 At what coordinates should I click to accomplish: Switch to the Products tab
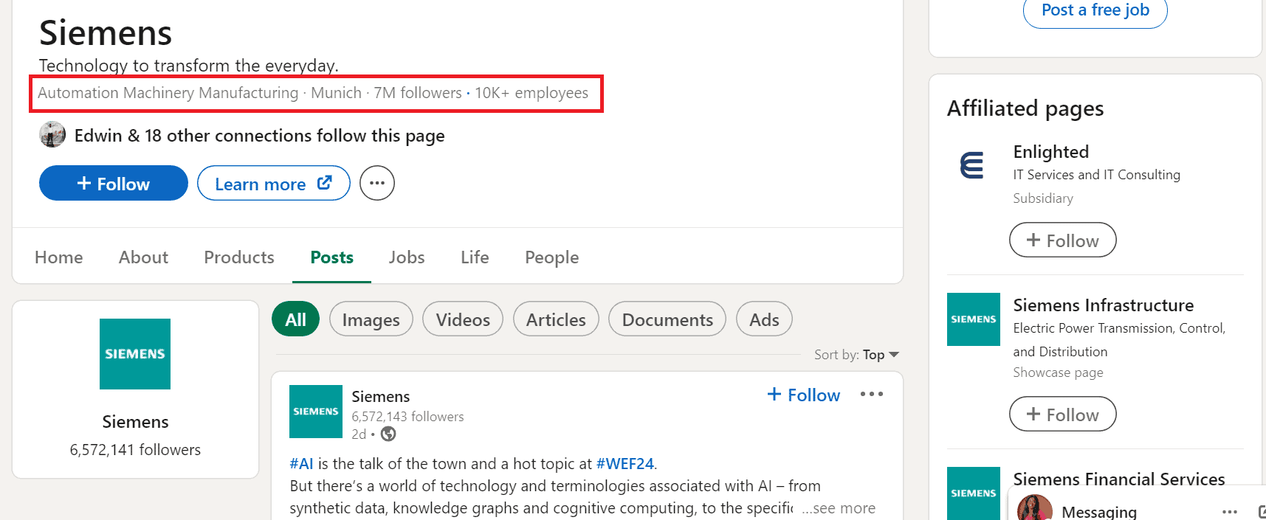point(239,257)
